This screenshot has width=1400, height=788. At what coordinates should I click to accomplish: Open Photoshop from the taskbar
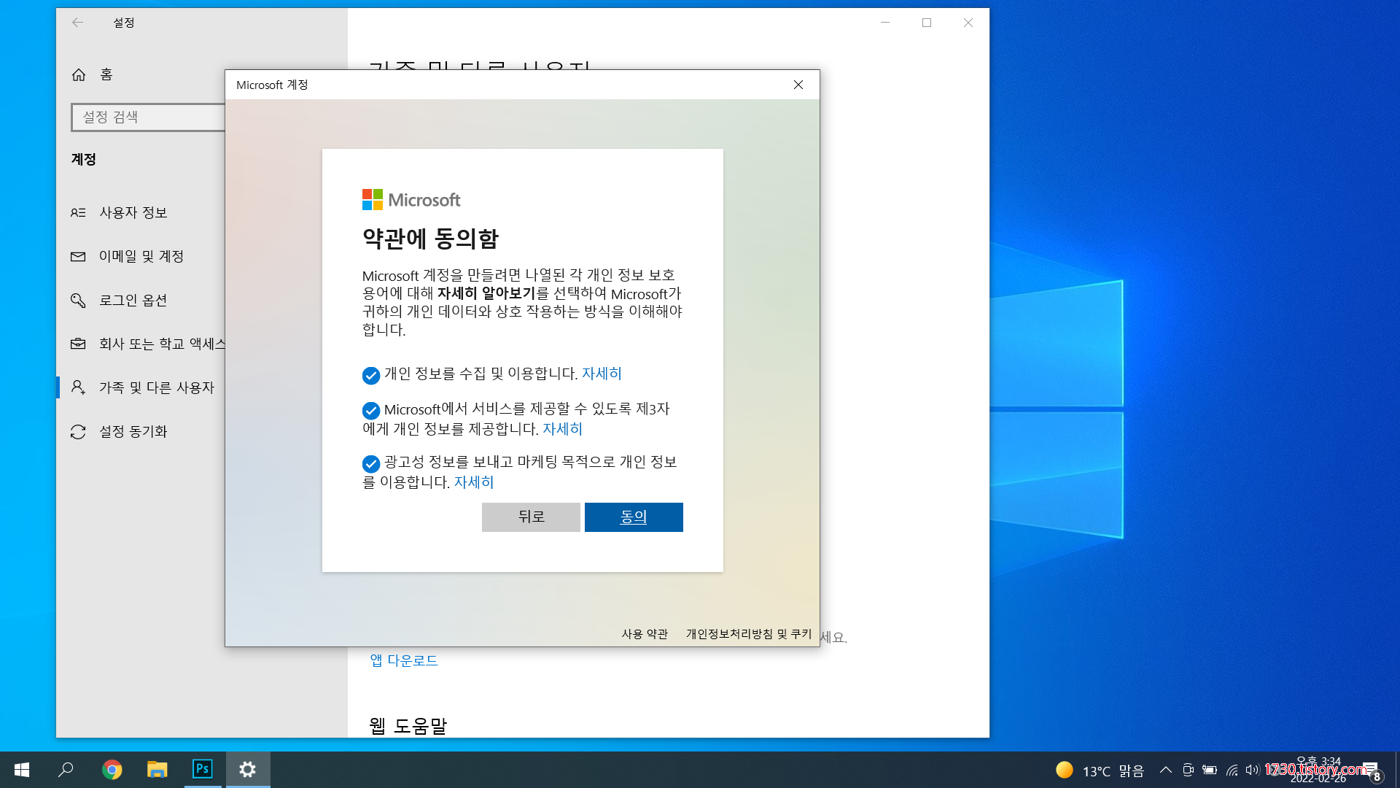pyautogui.click(x=202, y=769)
